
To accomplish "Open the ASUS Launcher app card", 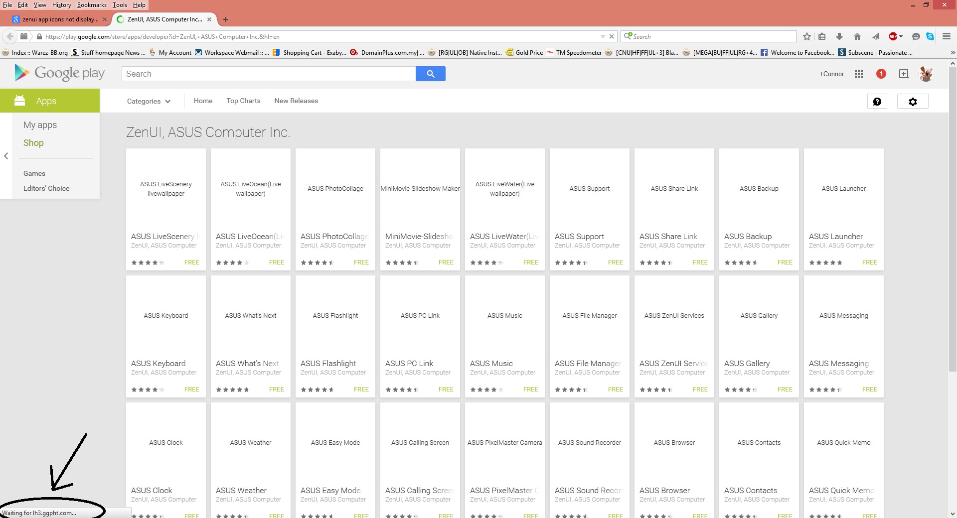I will point(843,209).
